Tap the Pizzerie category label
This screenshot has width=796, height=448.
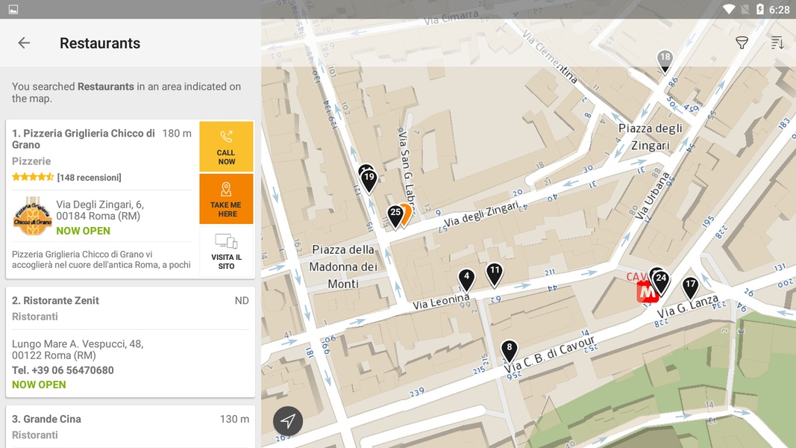(31, 161)
